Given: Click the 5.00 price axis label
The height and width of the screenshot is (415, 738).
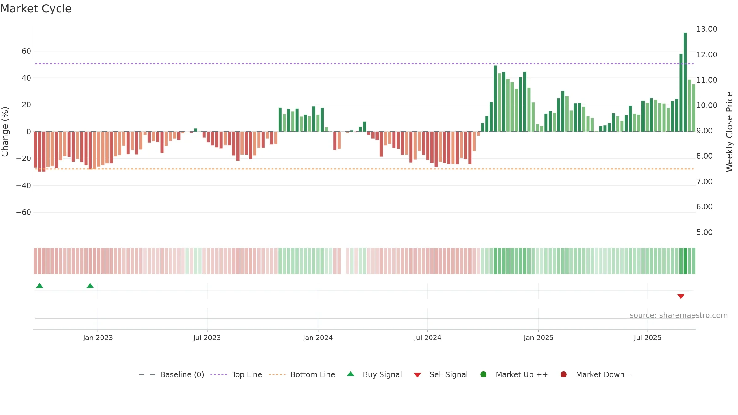Looking at the screenshot, I should coord(704,232).
